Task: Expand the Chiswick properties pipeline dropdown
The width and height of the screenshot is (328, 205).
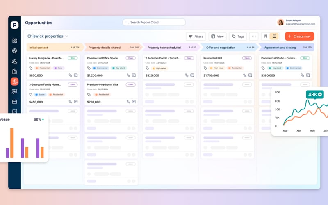Action: coord(67,36)
